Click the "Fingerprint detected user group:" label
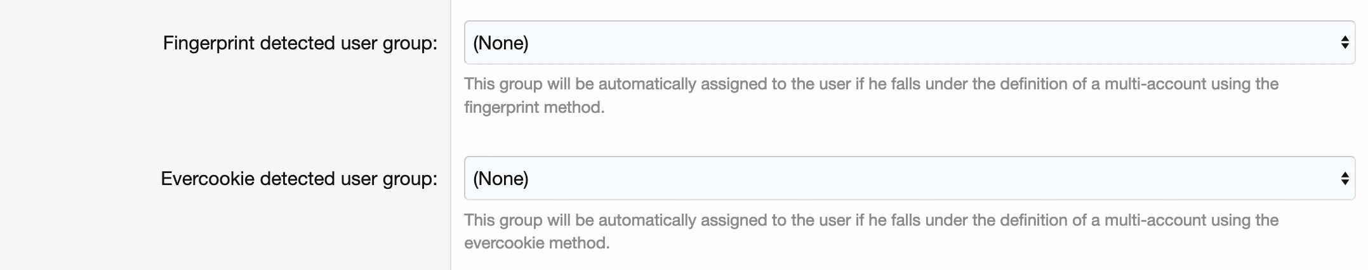 click(x=300, y=43)
